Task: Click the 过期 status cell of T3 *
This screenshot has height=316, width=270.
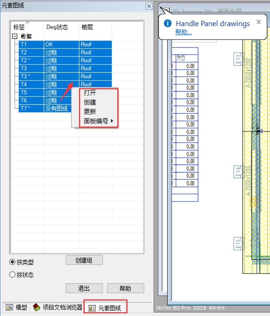Action: (x=61, y=76)
